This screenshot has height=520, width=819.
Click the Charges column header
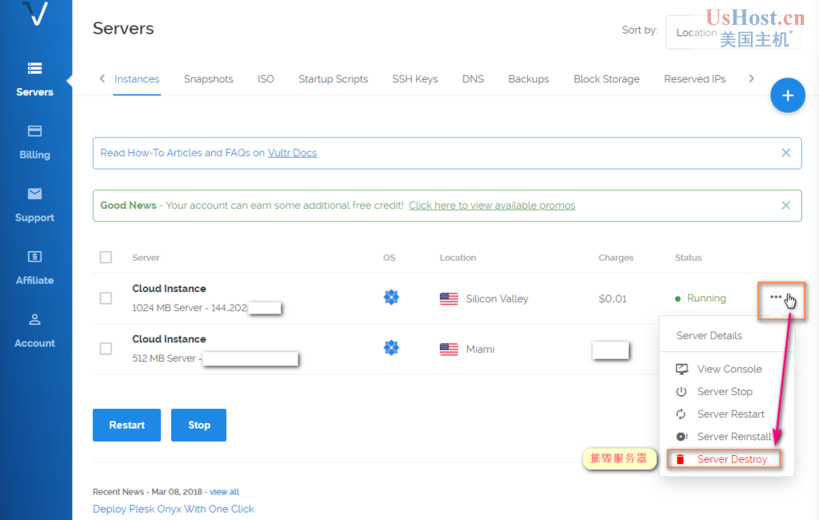(616, 258)
